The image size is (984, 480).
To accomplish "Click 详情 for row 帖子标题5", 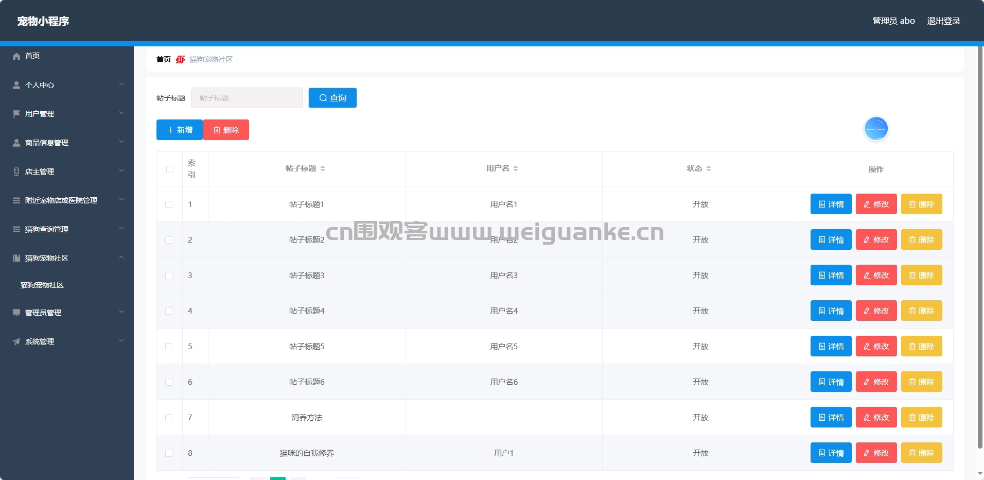I will (831, 346).
